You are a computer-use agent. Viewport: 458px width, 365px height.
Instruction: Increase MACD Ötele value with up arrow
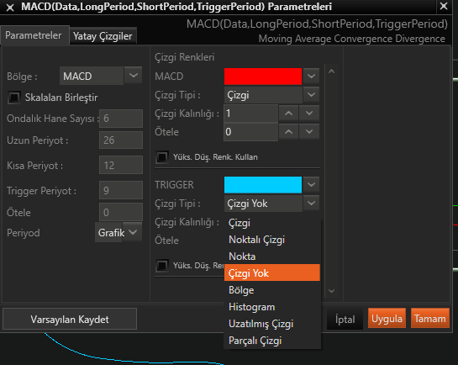pyautogui.click(x=288, y=132)
